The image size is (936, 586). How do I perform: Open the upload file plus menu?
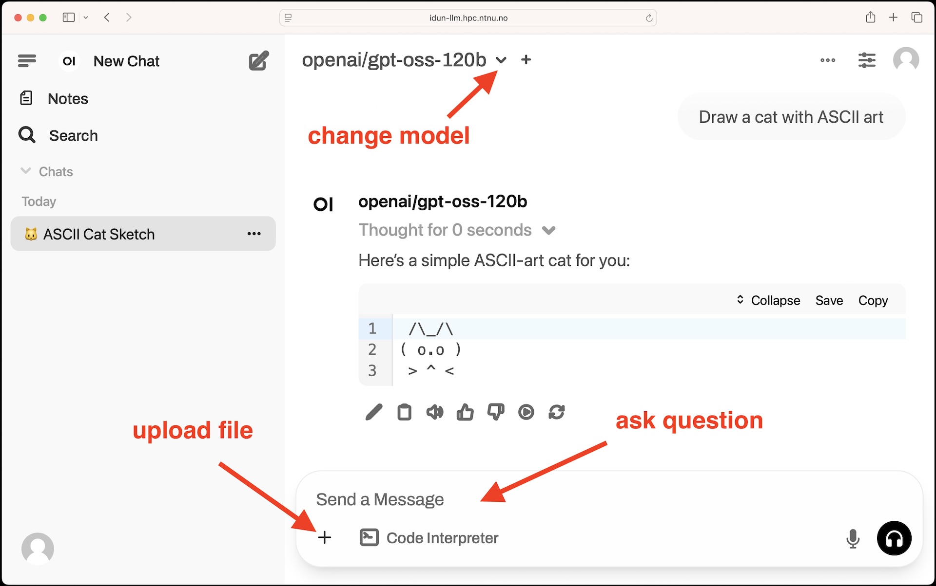pos(325,537)
